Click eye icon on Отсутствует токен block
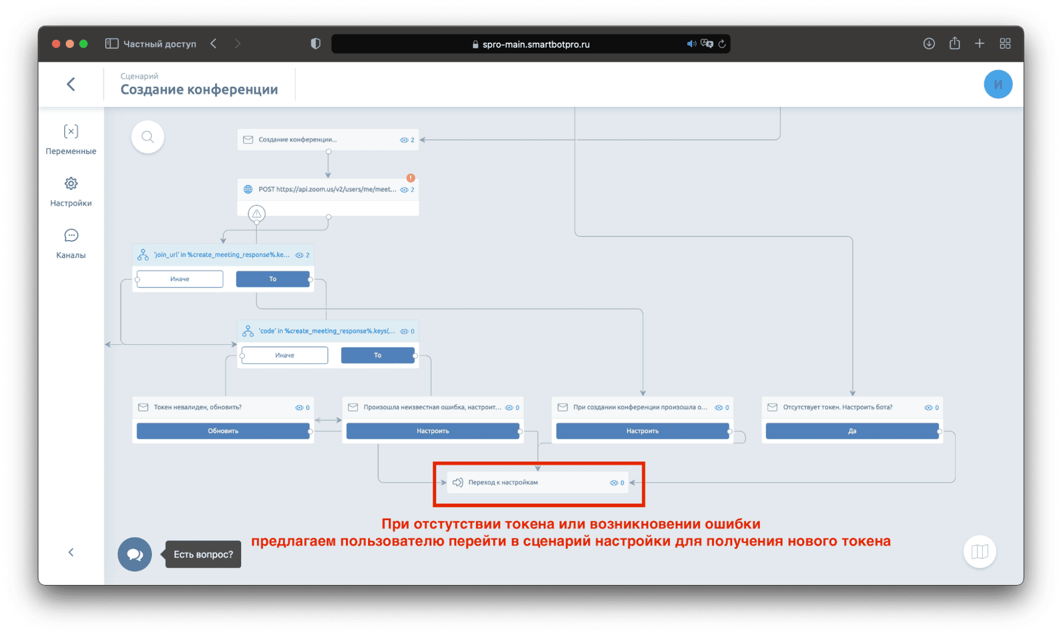This screenshot has height=636, width=1062. pos(928,408)
